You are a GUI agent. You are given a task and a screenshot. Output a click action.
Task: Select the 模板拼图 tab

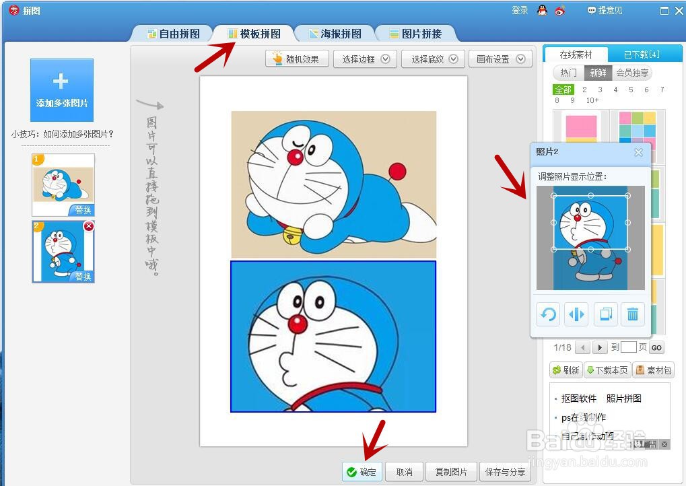[x=254, y=34]
